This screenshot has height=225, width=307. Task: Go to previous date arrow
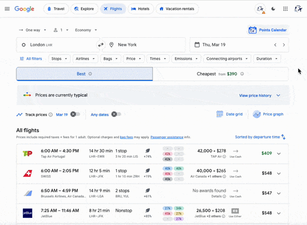pyautogui.click(x=275, y=45)
